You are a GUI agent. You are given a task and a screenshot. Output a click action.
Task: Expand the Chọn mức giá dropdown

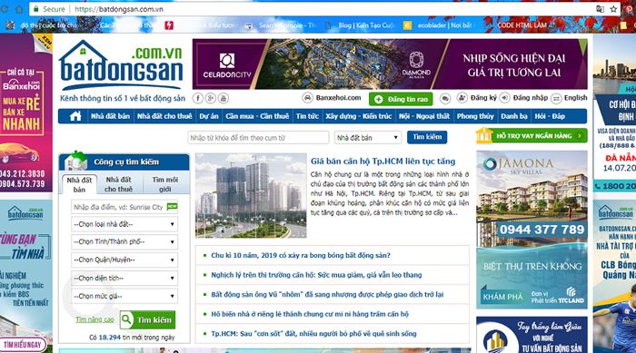point(124,296)
